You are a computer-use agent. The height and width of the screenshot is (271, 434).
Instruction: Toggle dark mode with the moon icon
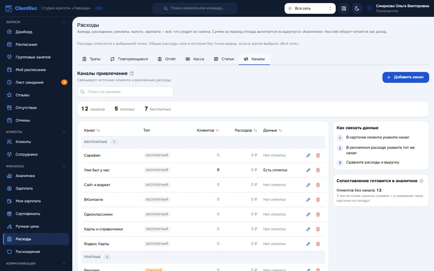tap(357, 8)
